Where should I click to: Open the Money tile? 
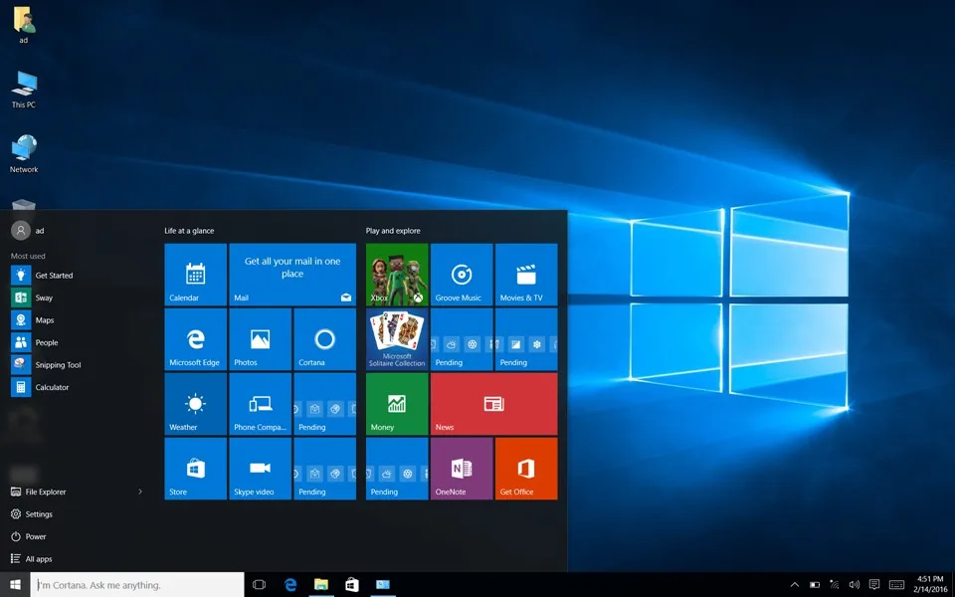(397, 403)
